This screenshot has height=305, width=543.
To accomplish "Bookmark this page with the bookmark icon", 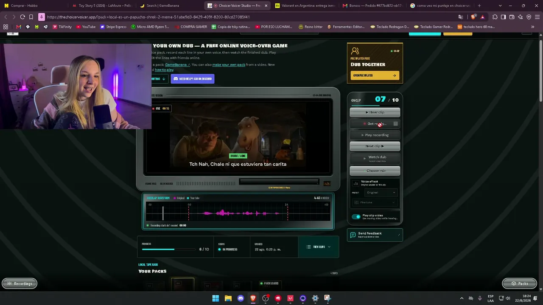I will [x=31, y=17].
